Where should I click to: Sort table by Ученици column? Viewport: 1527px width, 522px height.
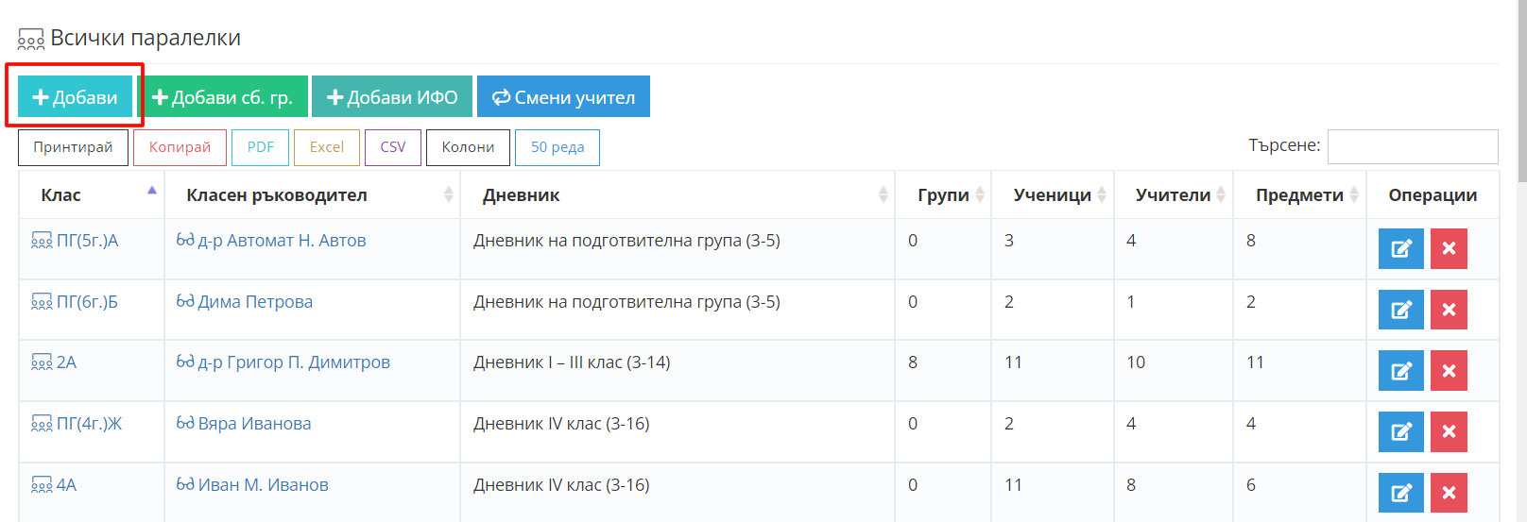1053,194
